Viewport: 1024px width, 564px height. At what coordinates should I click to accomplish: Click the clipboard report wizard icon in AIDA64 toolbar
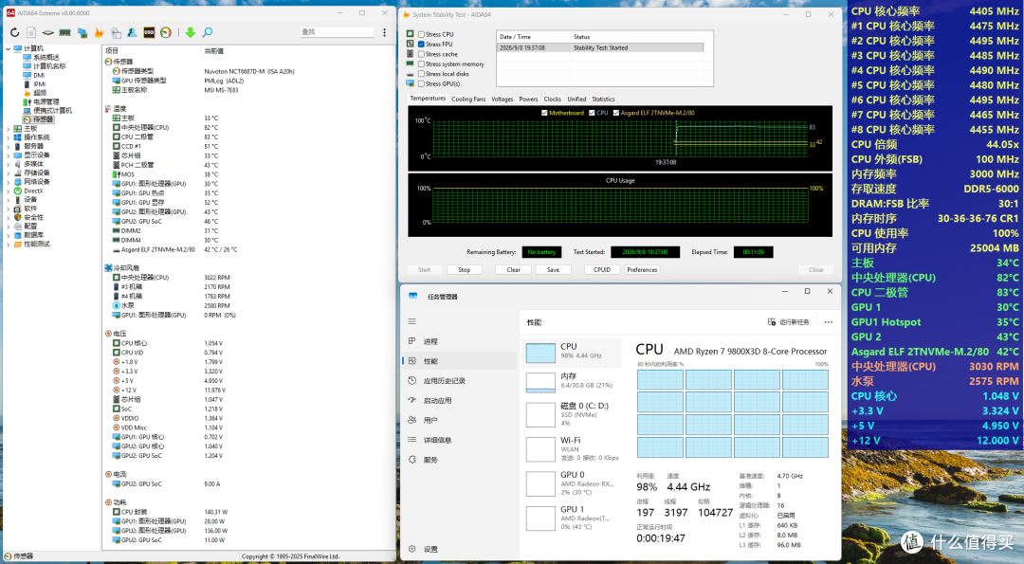tap(116, 32)
